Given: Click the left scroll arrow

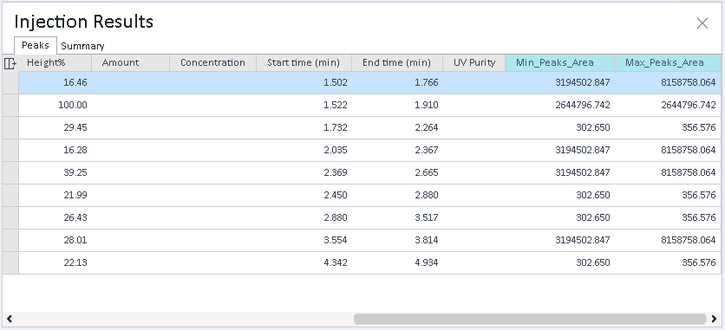Looking at the screenshot, I should [9, 319].
